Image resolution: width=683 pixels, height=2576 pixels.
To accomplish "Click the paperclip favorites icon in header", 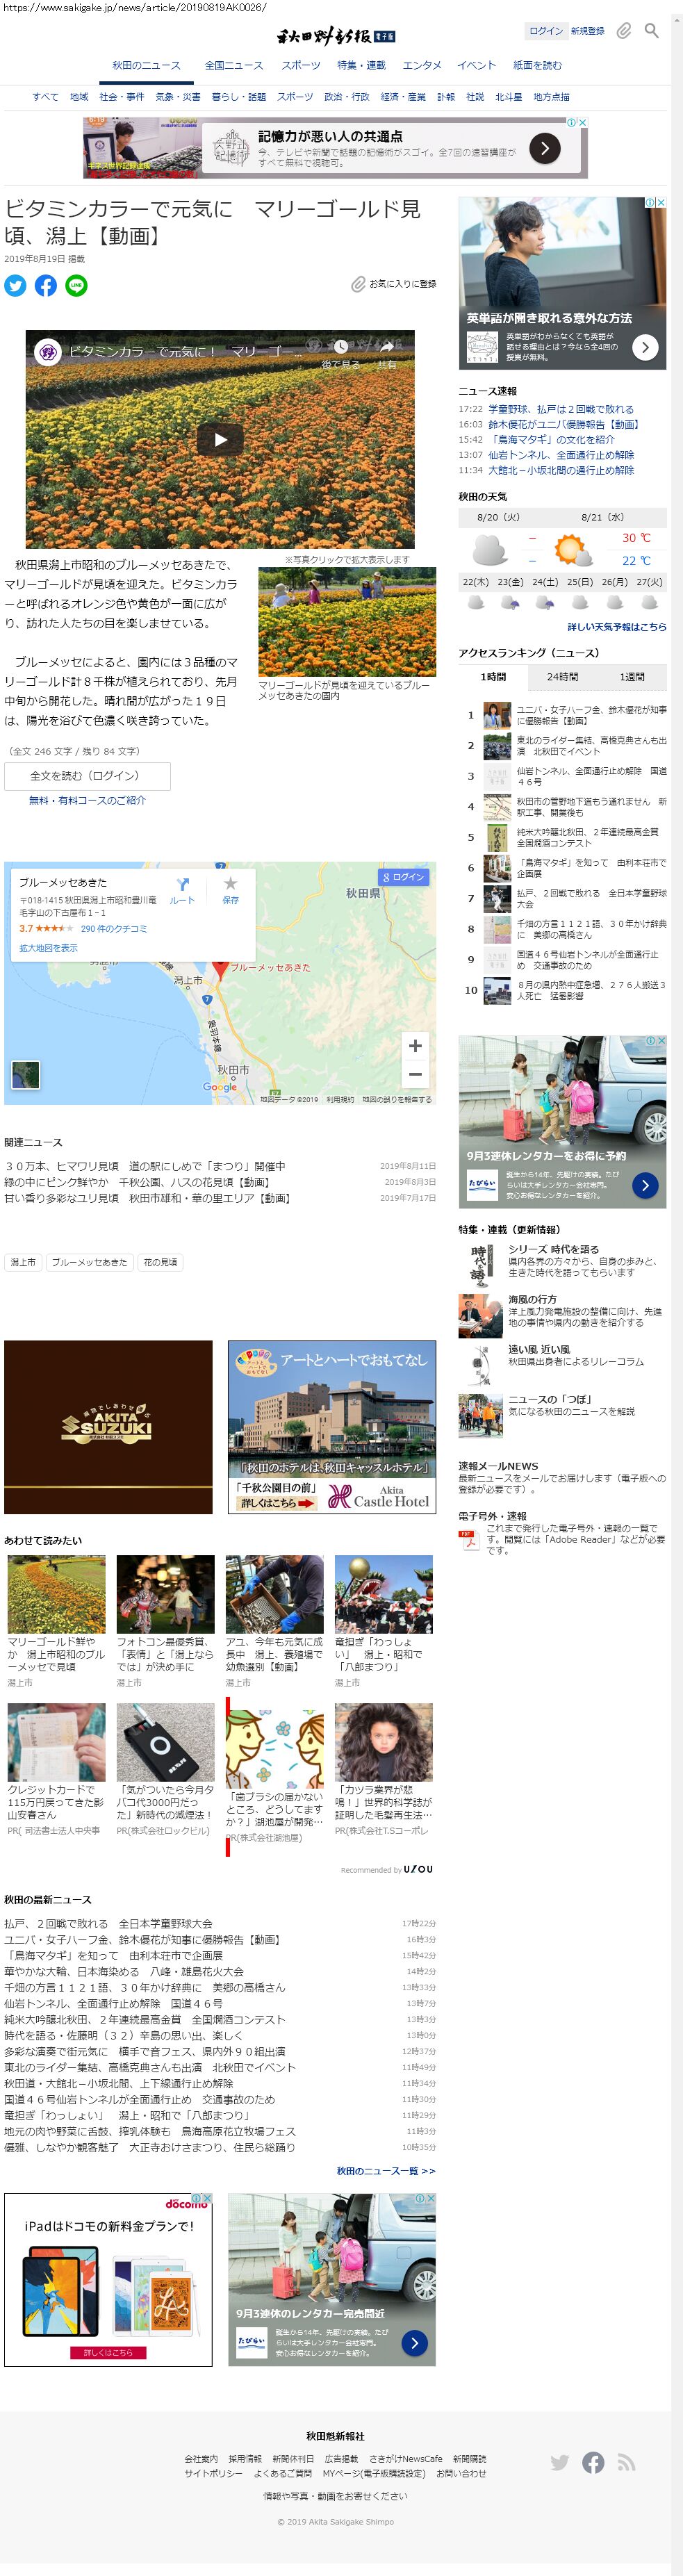I will click(623, 31).
